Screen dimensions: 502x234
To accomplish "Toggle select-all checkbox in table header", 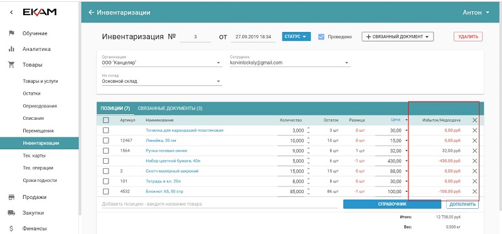I will [x=105, y=120].
